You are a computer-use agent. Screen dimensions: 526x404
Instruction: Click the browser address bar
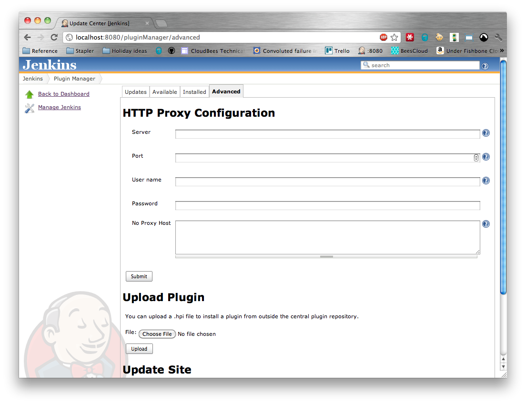[x=232, y=37]
